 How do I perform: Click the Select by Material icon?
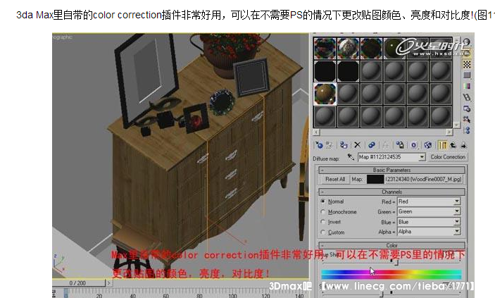[x=467, y=120]
